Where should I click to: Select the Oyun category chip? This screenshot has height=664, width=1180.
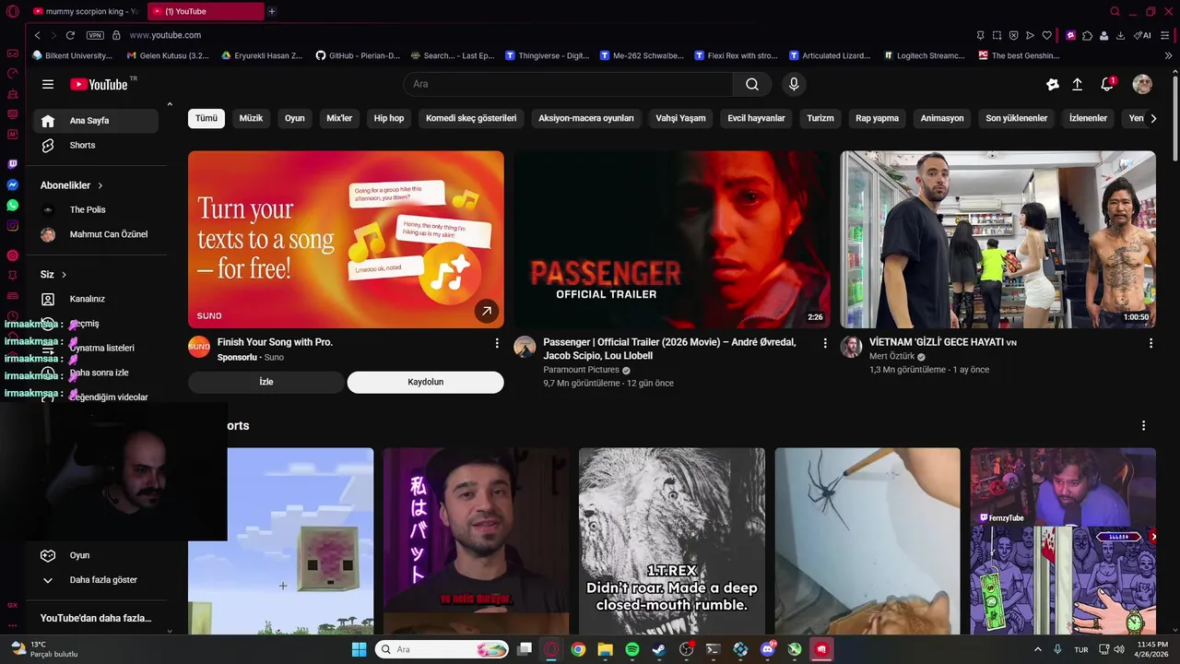coord(294,118)
